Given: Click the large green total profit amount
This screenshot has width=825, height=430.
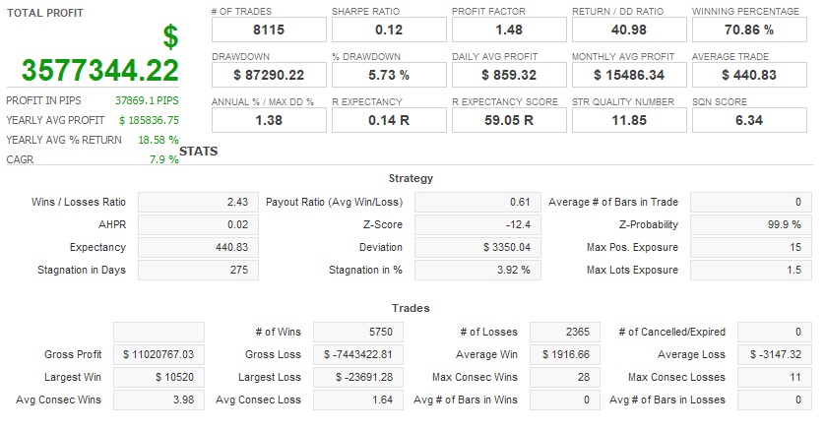Looking at the screenshot, I should (x=100, y=70).
